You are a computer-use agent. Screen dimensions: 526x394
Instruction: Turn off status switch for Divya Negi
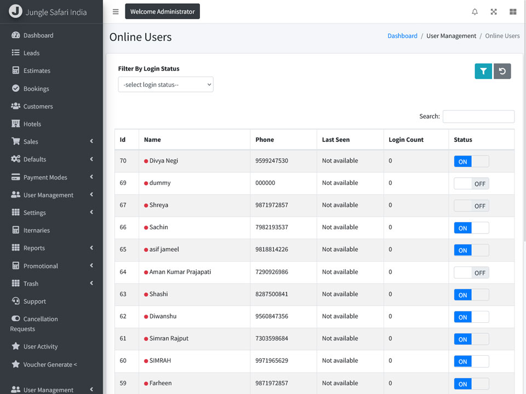pos(471,161)
